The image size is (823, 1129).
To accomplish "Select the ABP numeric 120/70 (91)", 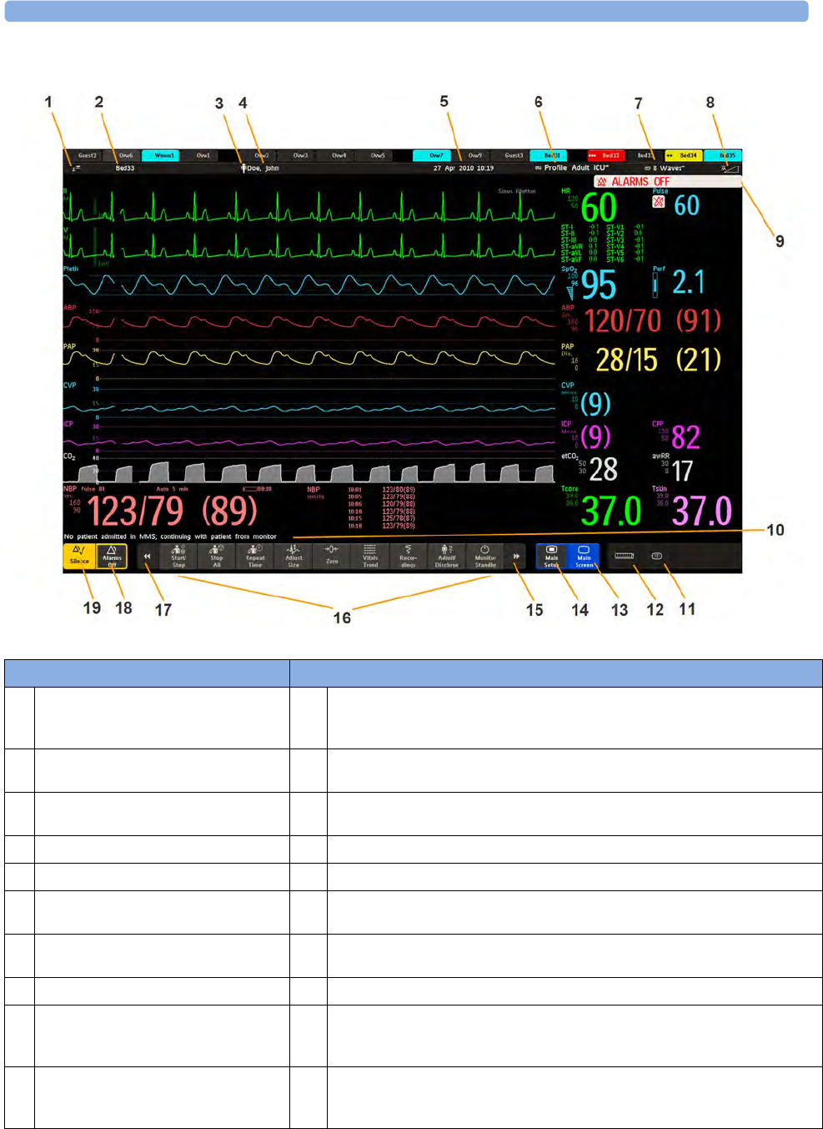I will tap(653, 321).
